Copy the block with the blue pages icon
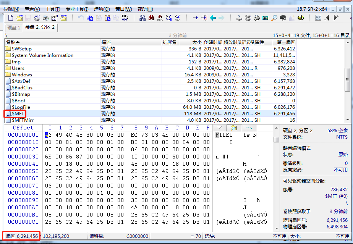 click(x=90, y=18)
